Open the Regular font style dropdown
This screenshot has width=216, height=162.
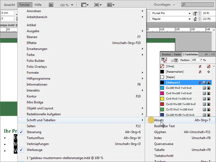point(190,19)
